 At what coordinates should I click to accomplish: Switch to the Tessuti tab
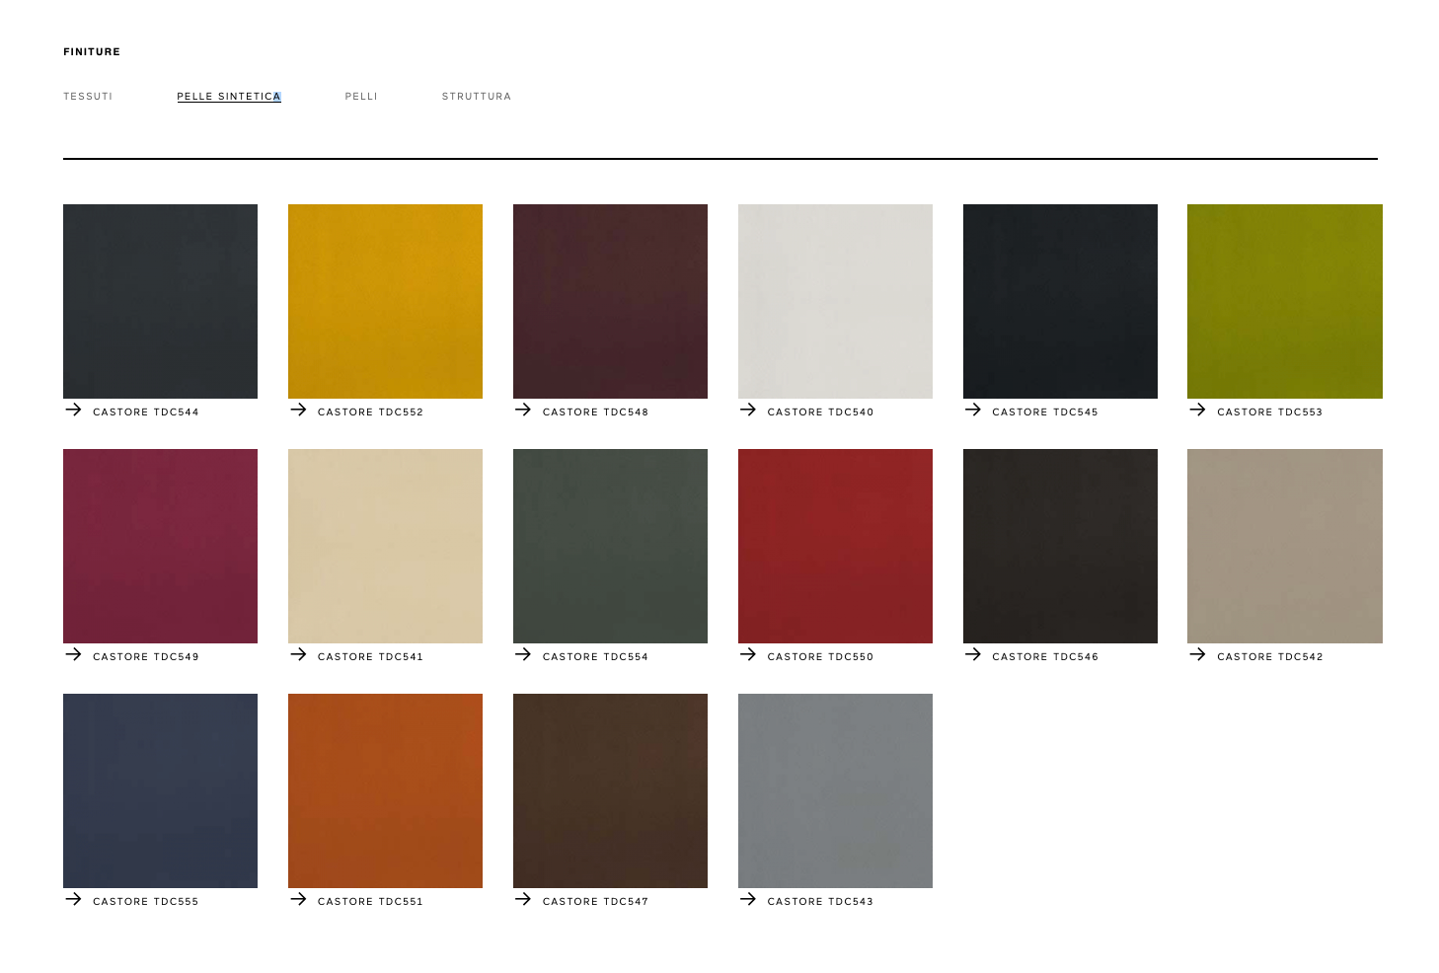[x=88, y=97]
